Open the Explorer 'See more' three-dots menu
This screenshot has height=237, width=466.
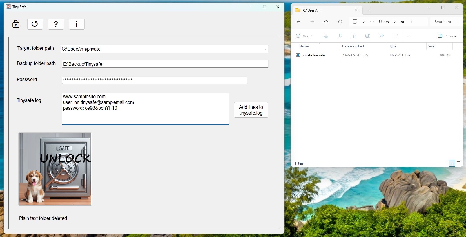(410, 36)
